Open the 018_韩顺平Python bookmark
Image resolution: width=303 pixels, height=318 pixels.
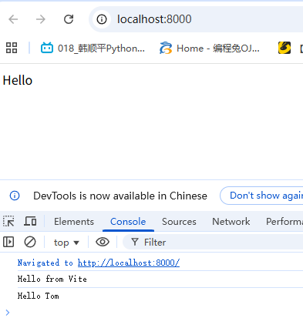(x=93, y=48)
